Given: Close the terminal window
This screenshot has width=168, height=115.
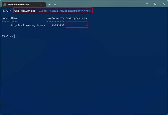Looking at the screenshot, I should click(x=164, y=4).
